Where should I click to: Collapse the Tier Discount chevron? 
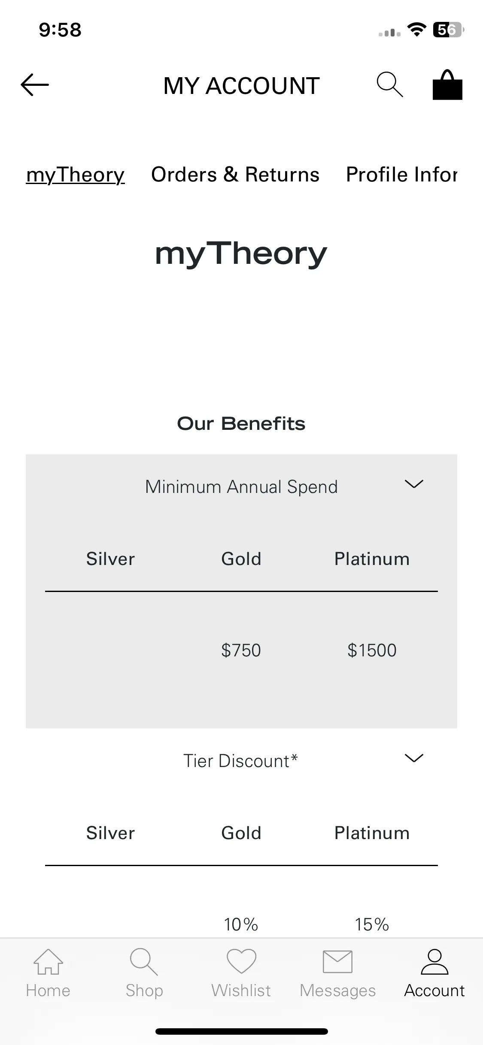(x=414, y=758)
